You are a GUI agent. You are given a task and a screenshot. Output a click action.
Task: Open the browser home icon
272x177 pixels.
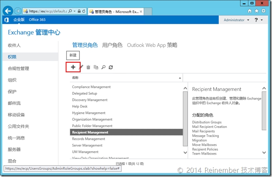pos(250,11)
